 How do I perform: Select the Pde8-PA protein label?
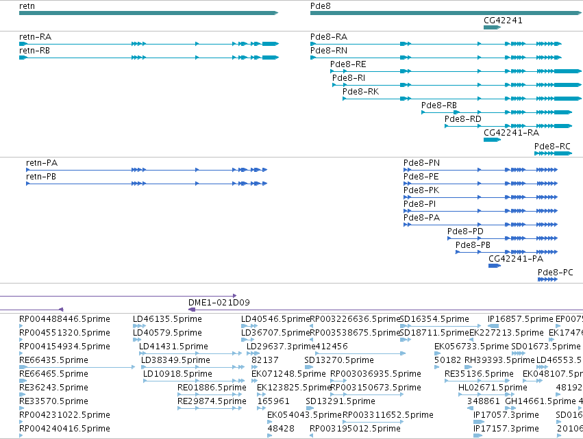tap(421, 218)
